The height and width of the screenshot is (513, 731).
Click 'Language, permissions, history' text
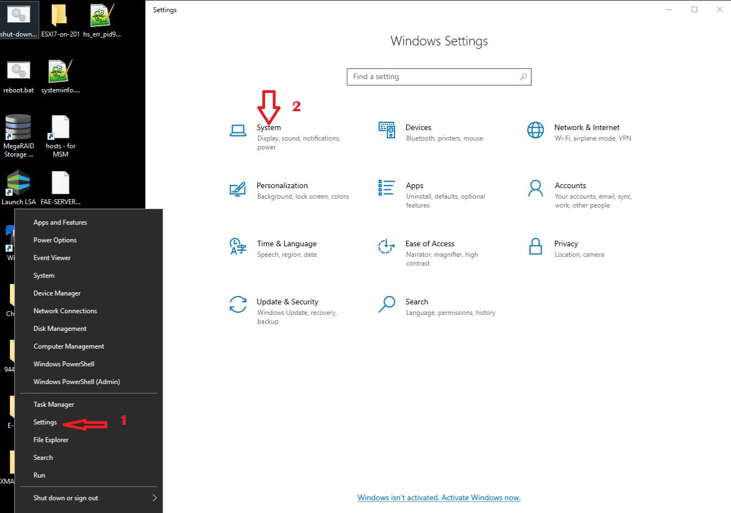(x=450, y=313)
